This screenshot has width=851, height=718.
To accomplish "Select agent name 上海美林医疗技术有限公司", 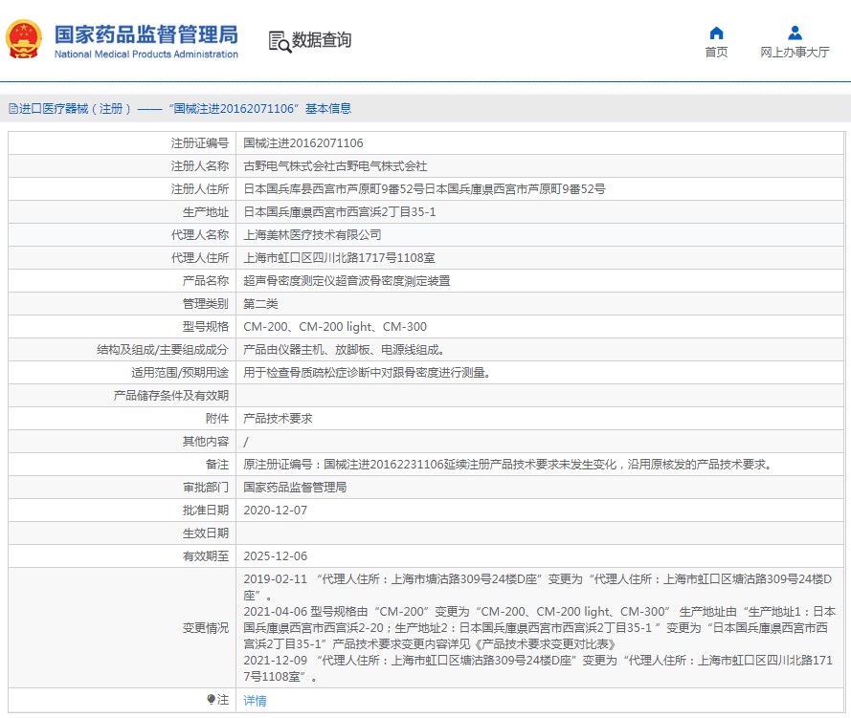I will coord(312,234).
